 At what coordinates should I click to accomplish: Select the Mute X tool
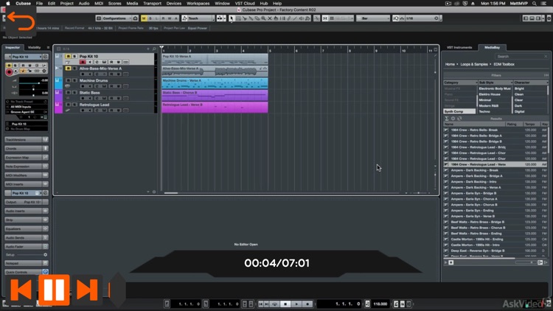pyautogui.click(x=270, y=18)
